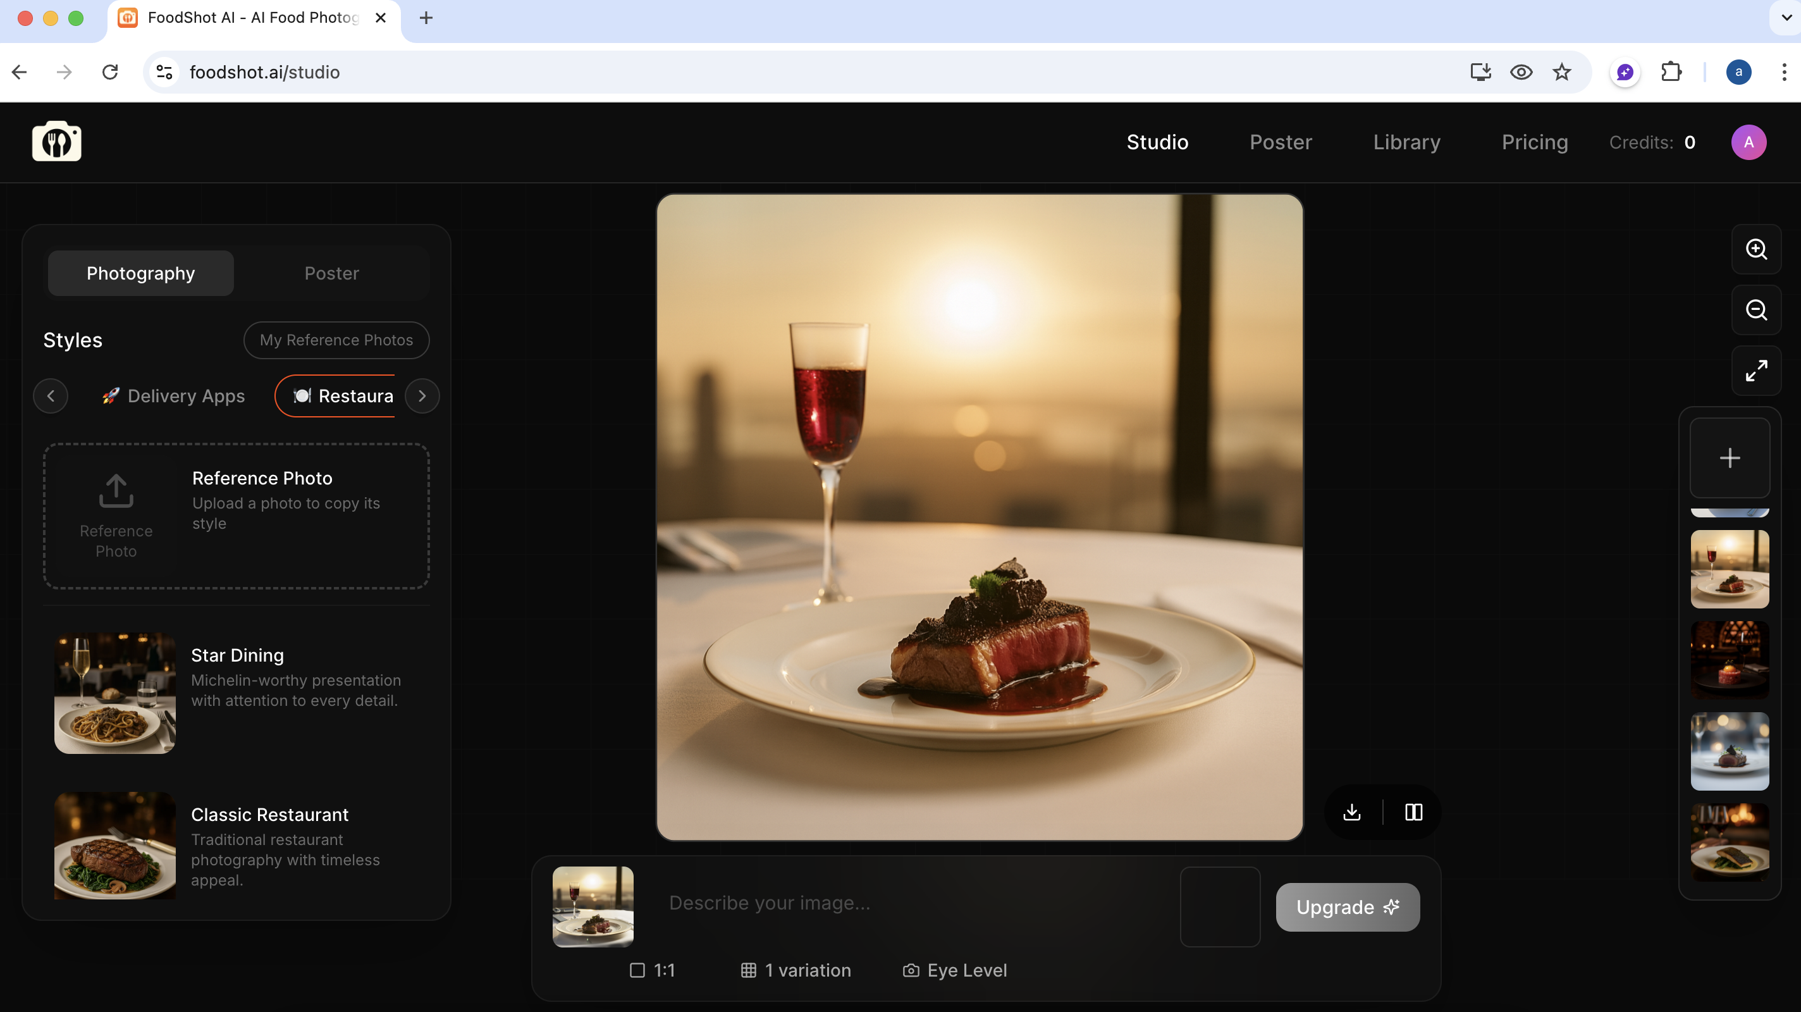Select the Delivery Apps style chip
The image size is (1801, 1012).
tap(173, 396)
